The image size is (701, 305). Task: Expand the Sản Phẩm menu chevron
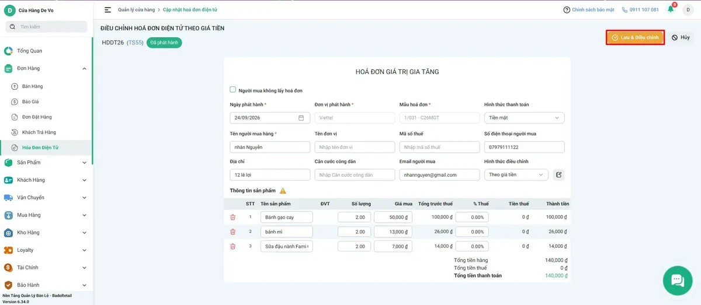(84, 163)
